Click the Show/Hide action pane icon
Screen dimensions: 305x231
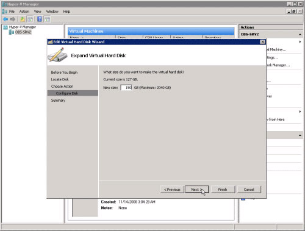pos(47,20)
